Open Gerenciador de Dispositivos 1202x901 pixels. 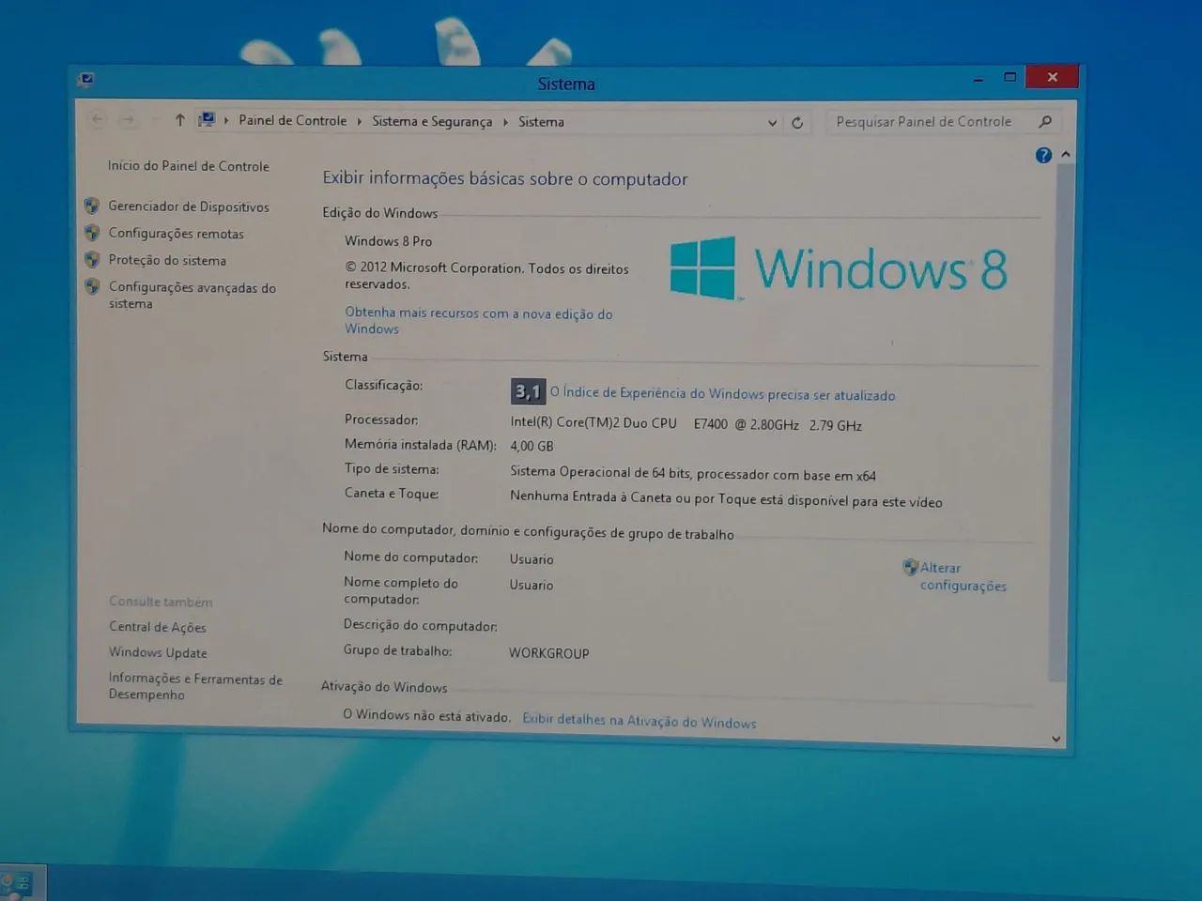189,206
